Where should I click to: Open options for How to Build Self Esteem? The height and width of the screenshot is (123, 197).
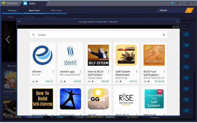pyautogui.click(x=109, y=71)
